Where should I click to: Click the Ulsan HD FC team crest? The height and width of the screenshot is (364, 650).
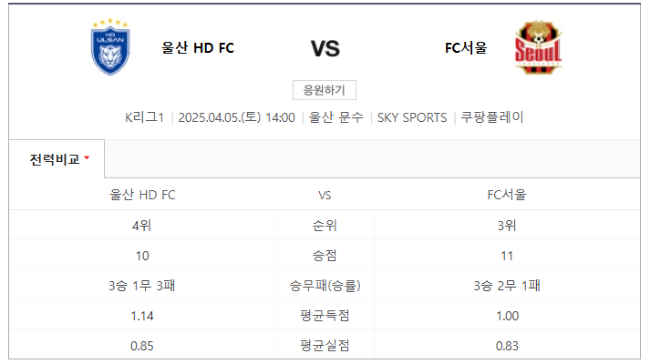point(110,46)
